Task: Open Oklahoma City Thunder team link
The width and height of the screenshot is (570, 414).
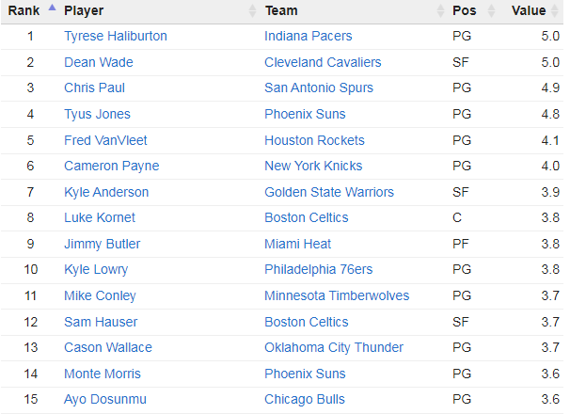Action: tap(334, 348)
